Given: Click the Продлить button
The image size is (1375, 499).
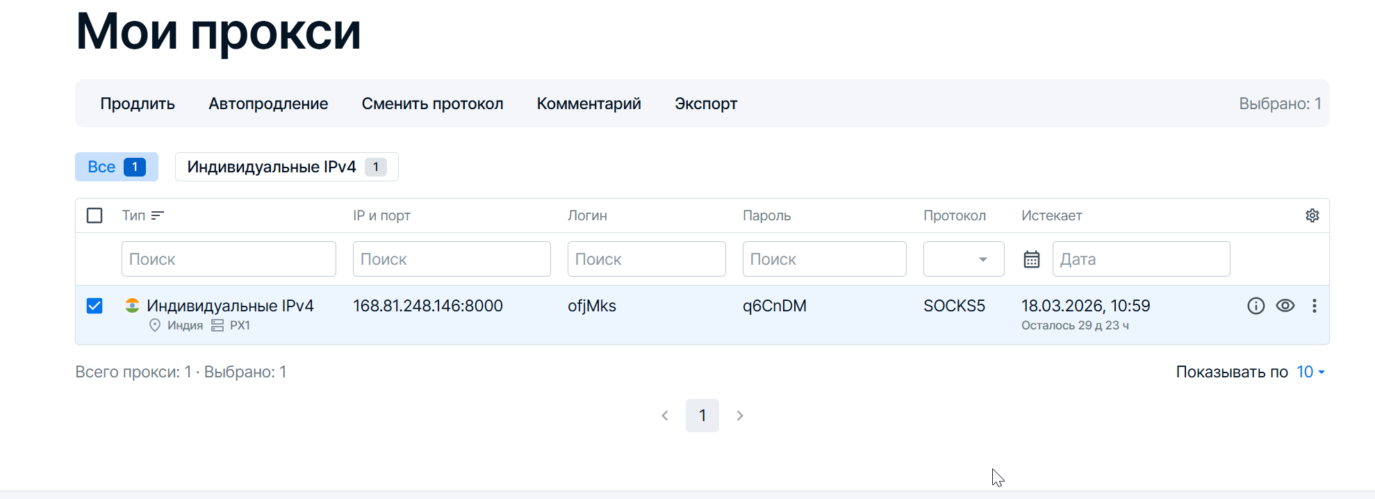Looking at the screenshot, I should pos(138,104).
